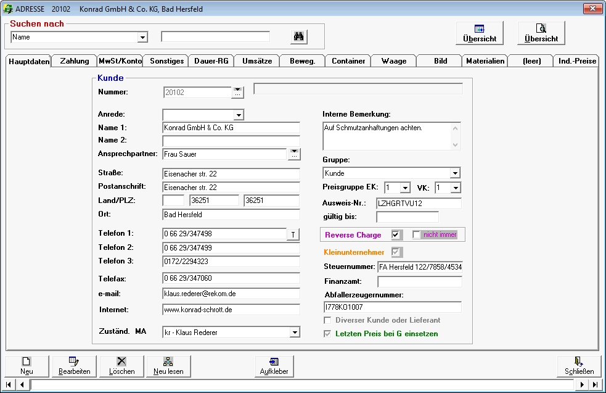The width and height of the screenshot is (606, 393).
Task: Expand the Anrede dropdown
Action: click(x=239, y=115)
